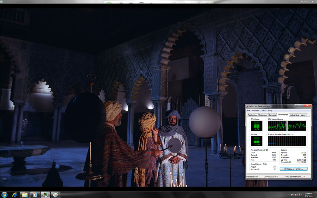This screenshot has height=198, width=317.
Task: Click status bar text Processes: 69
Action: [x=252, y=177]
